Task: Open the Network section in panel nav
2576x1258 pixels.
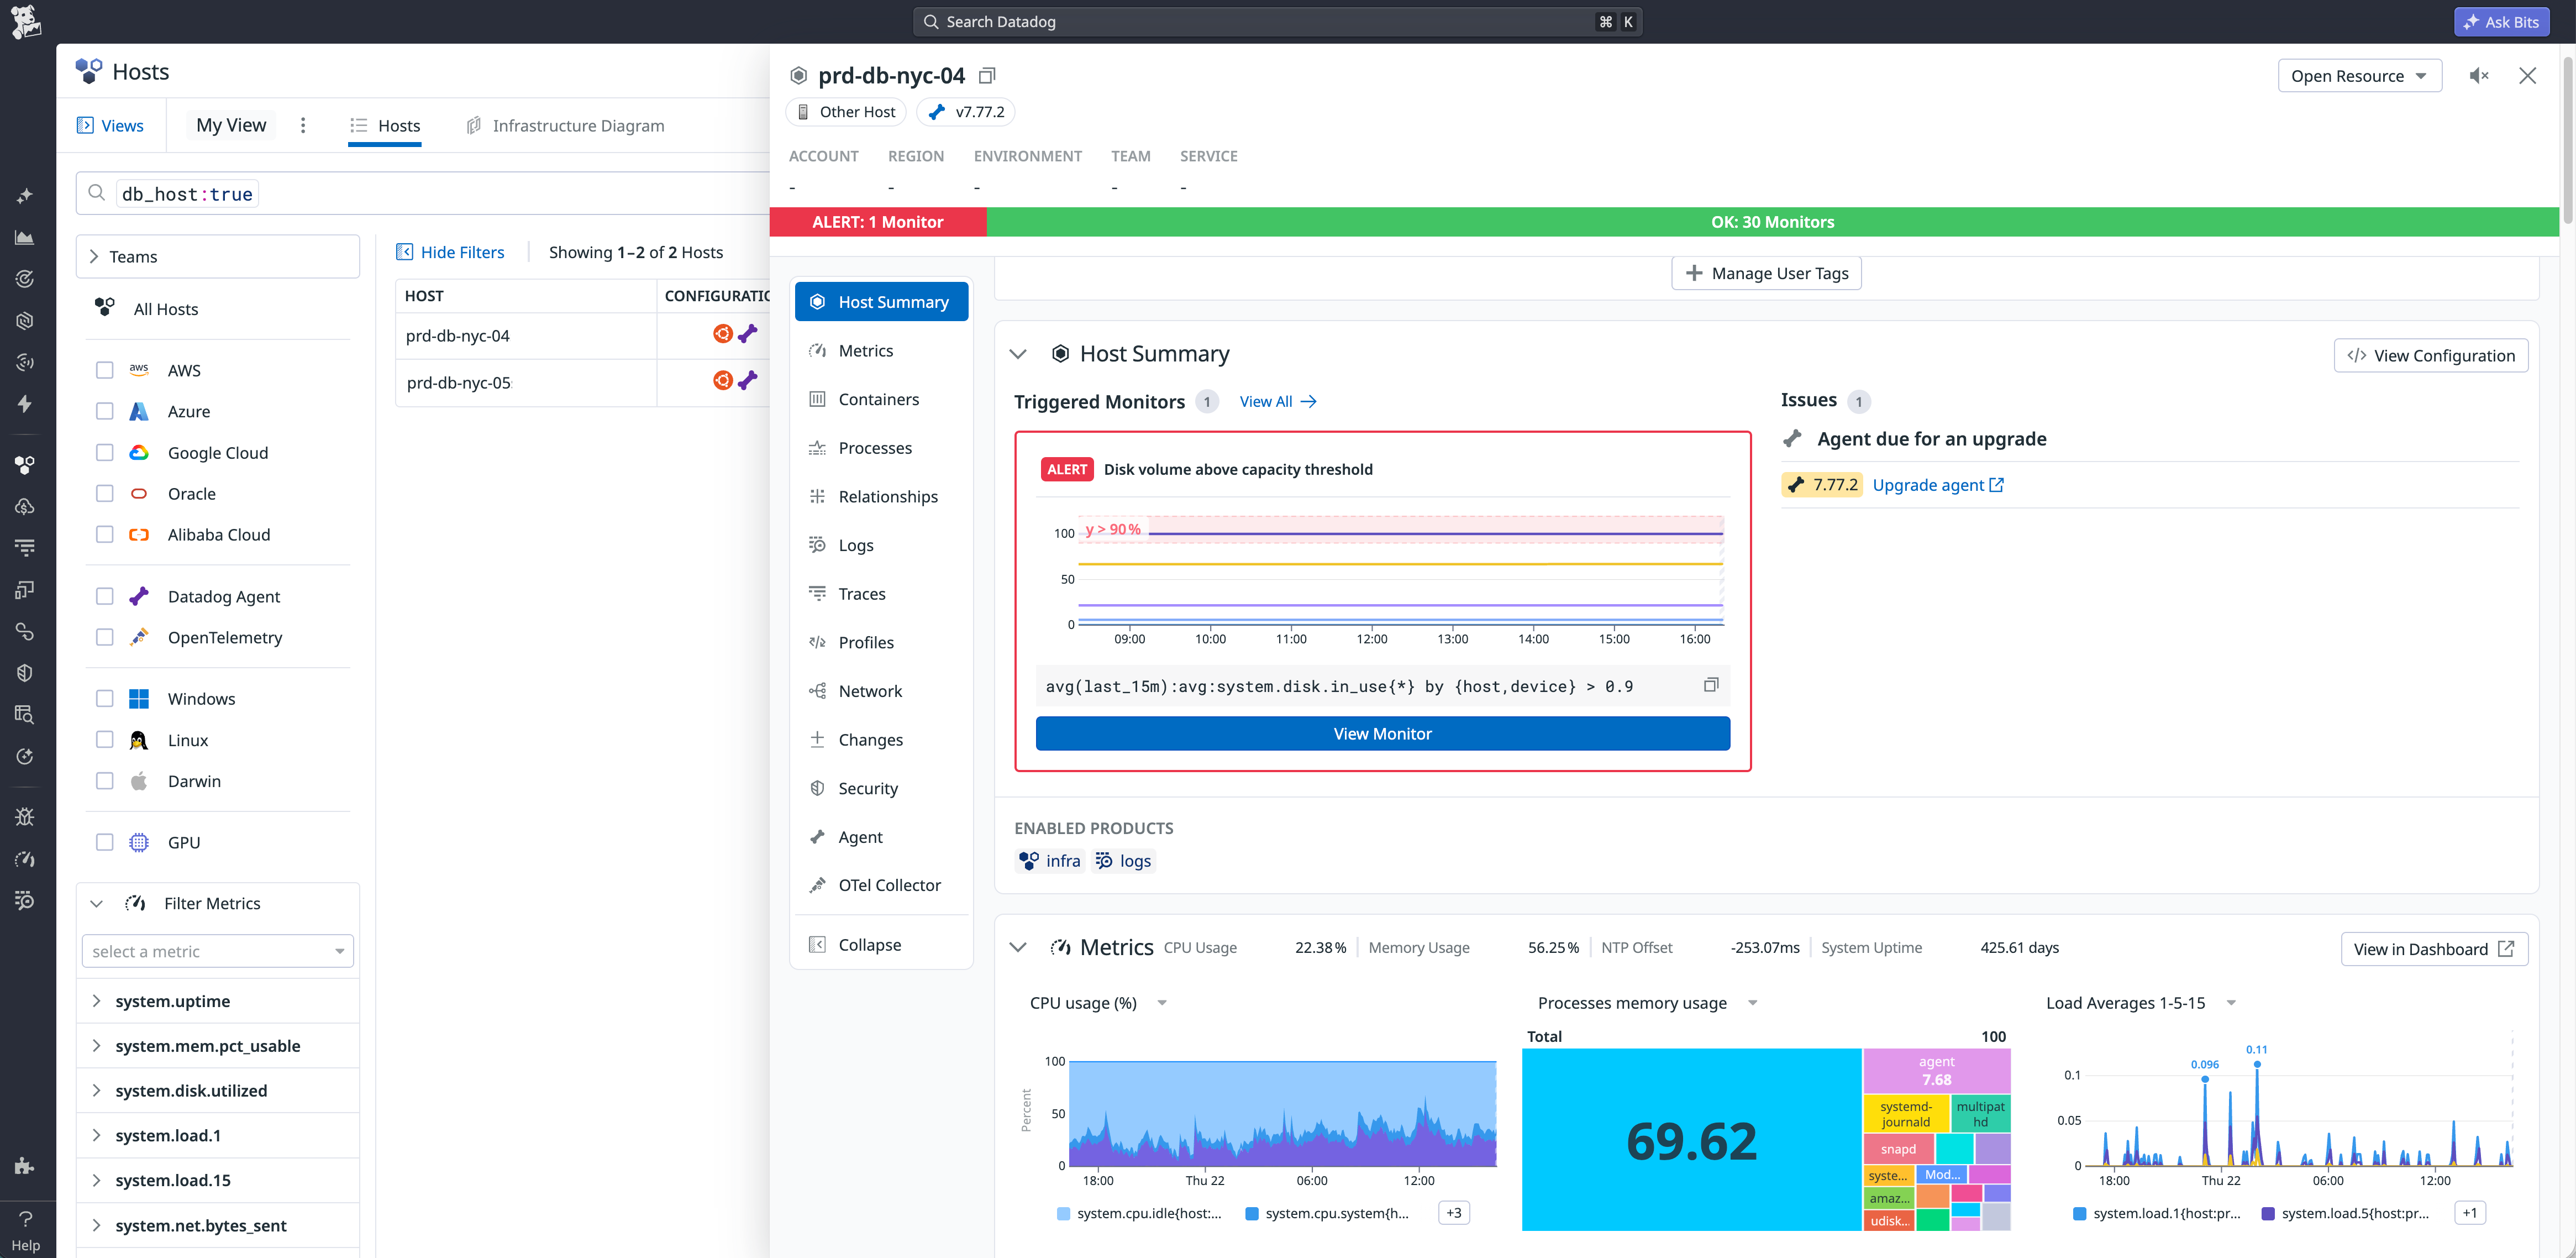Action: [881, 691]
